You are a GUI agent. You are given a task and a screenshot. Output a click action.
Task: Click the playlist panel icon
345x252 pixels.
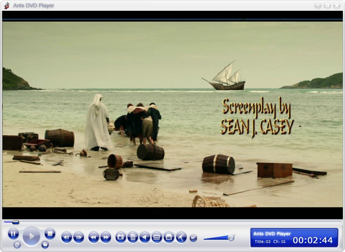[169, 237]
